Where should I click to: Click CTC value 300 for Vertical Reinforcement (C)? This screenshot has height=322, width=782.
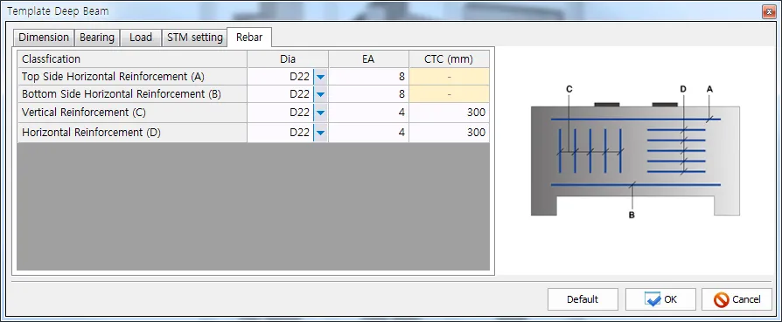(x=450, y=113)
